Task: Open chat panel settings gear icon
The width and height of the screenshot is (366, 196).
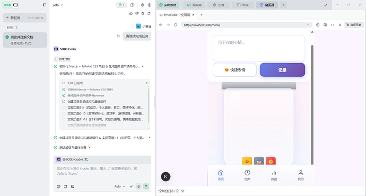Action: (x=142, y=5)
